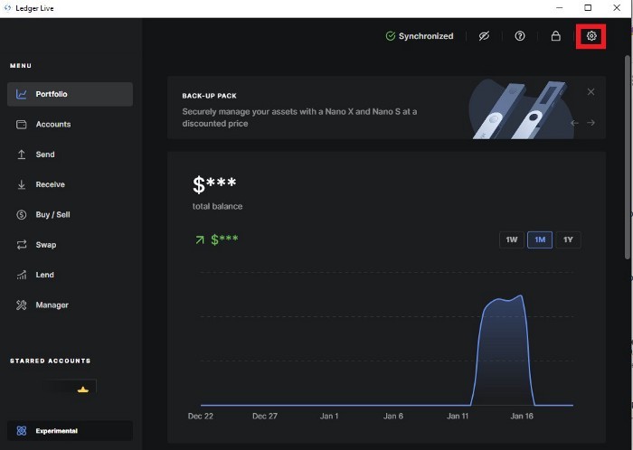Click the Dec 22 chart axis label

(200, 417)
